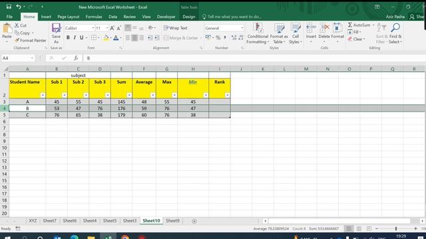426x239 pixels.
Task: Open the font color A swatch
Action: point(116,38)
